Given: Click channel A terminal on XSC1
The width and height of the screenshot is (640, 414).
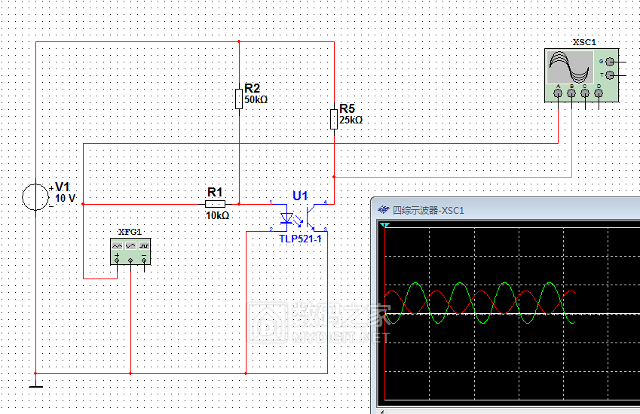Looking at the screenshot, I should [x=558, y=94].
